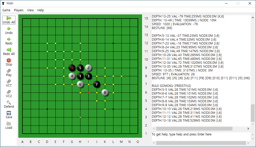Click the orange marker point at H3

point(80,117)
